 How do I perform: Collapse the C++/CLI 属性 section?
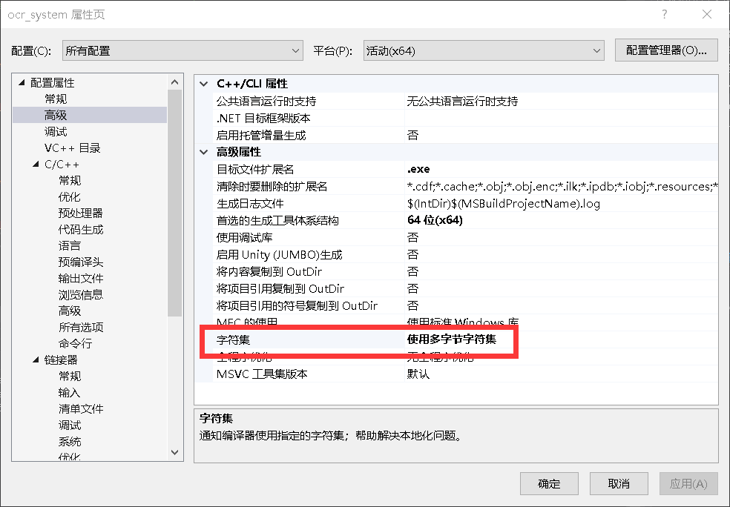click(x=203, y=83)
